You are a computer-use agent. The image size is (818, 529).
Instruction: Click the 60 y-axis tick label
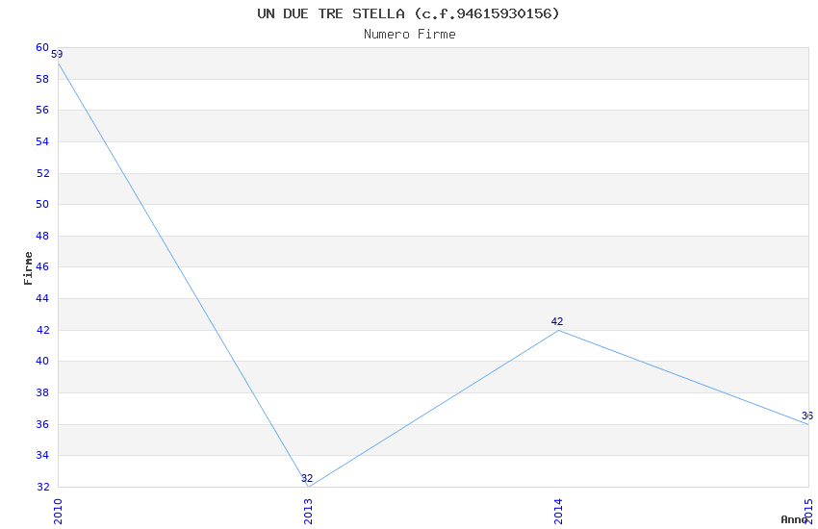point(42,47)
